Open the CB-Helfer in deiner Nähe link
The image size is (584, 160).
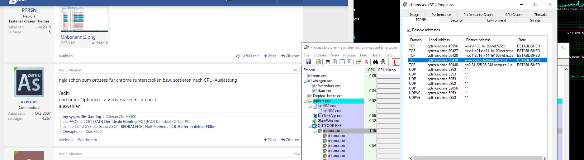pos(193,127)
